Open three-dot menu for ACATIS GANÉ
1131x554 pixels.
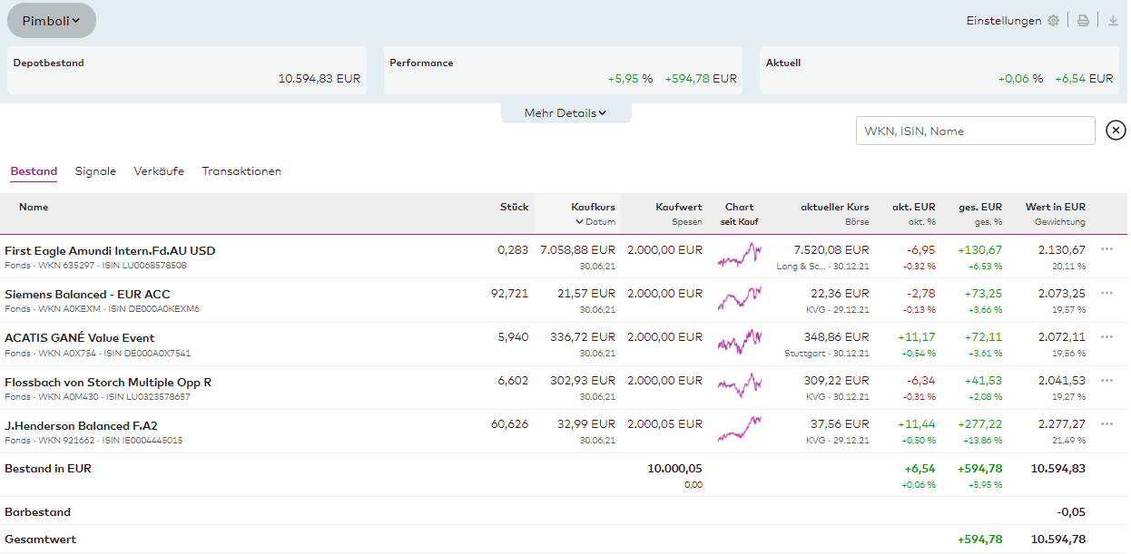1106,336
